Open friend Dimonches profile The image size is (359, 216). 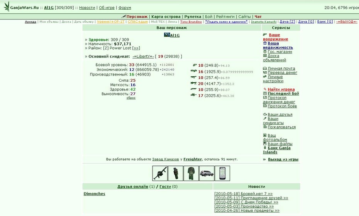click(x=94, y=194)
